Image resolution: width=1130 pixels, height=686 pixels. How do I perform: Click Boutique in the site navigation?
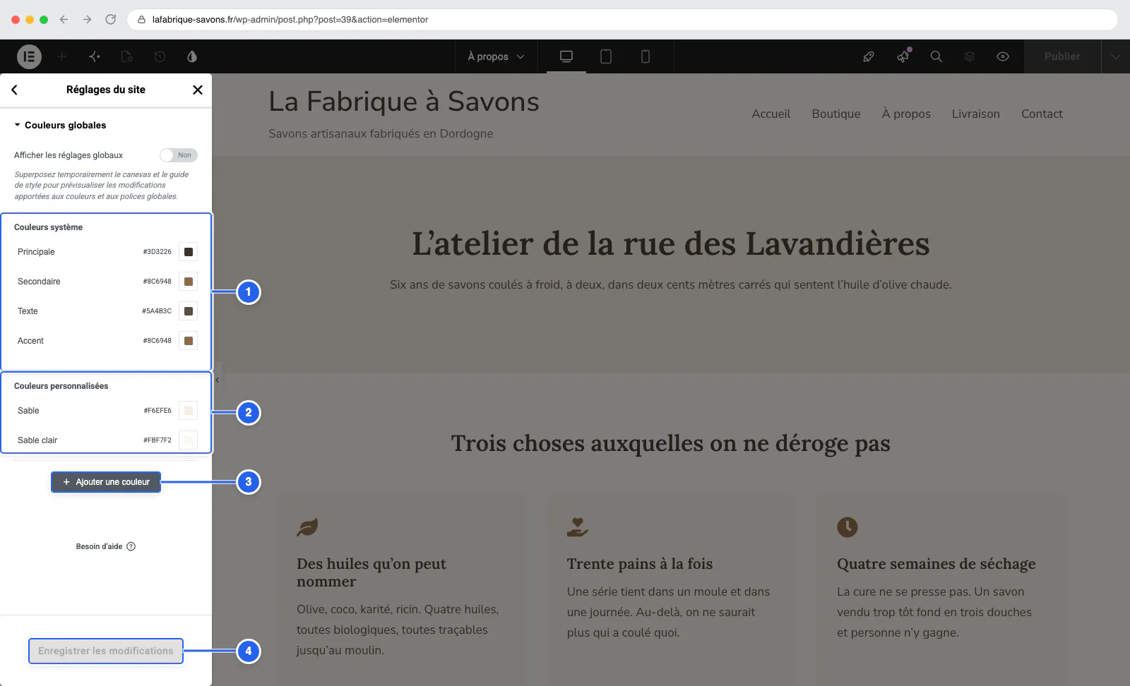[x=836, y=114]
